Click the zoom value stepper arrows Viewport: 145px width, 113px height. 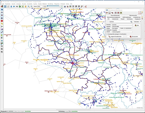click(45, 6)
